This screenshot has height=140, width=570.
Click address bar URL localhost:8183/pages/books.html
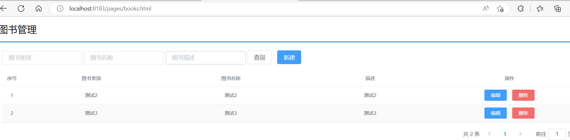tap(110, 9)
